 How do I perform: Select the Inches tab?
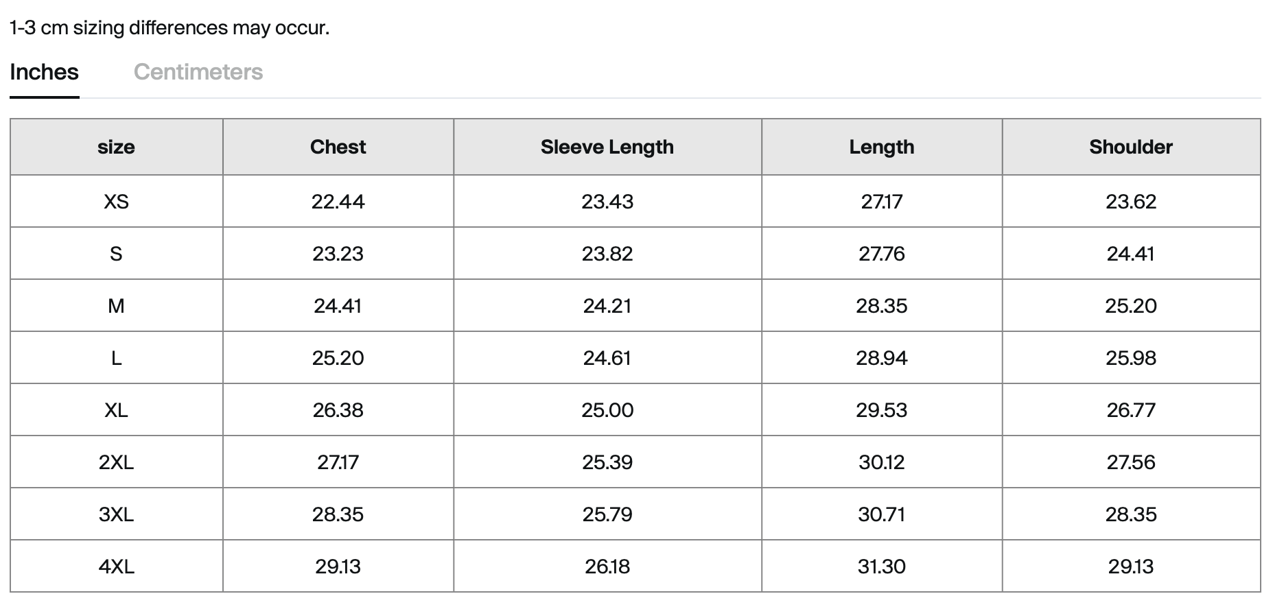coord(45,72)
